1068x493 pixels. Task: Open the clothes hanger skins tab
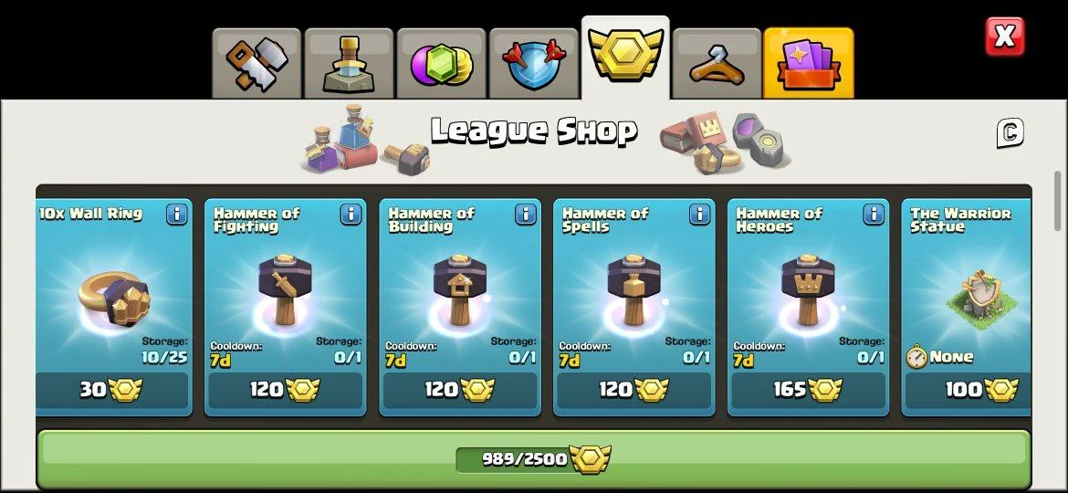[717, 63]
